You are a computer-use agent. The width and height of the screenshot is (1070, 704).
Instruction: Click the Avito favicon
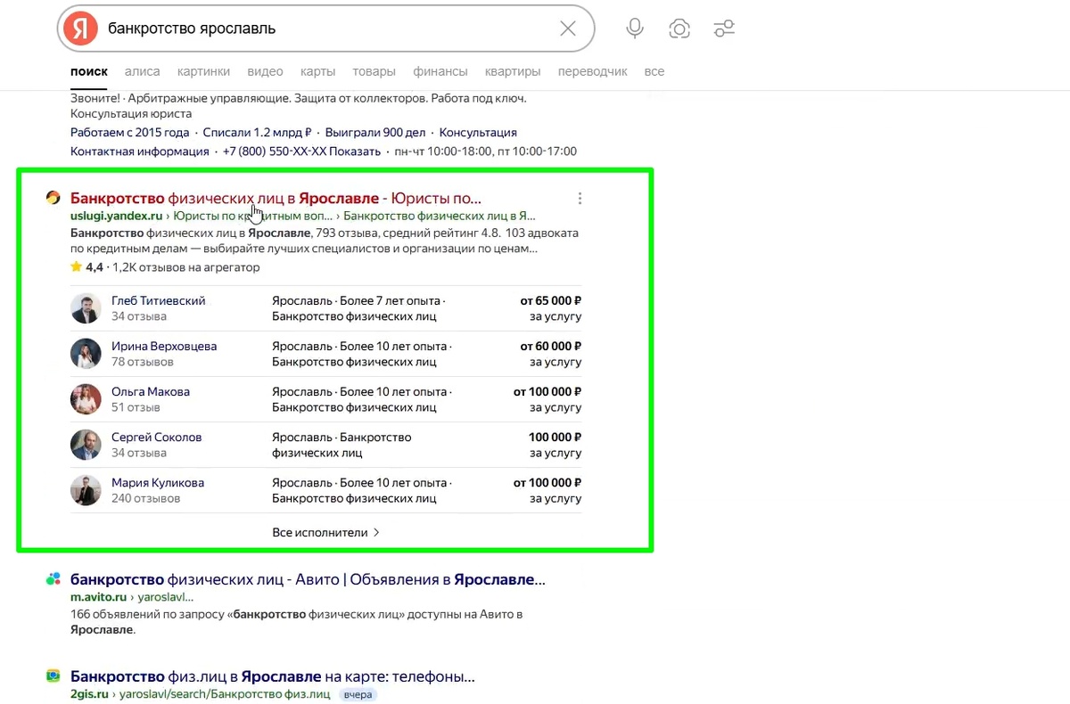click(x=53, y=579)
